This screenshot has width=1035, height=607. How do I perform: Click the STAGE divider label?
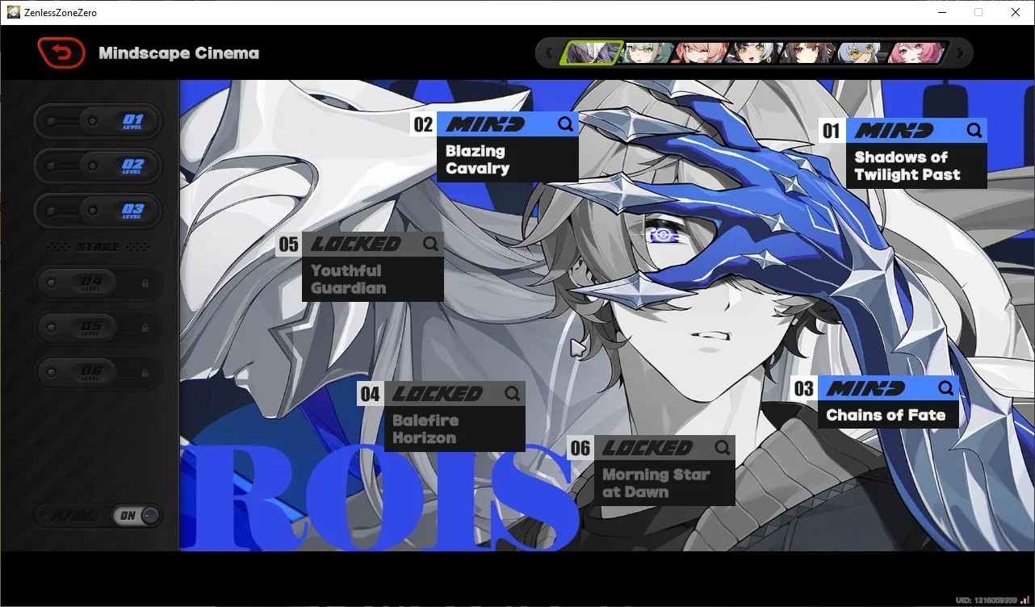[x=98, y=247]
